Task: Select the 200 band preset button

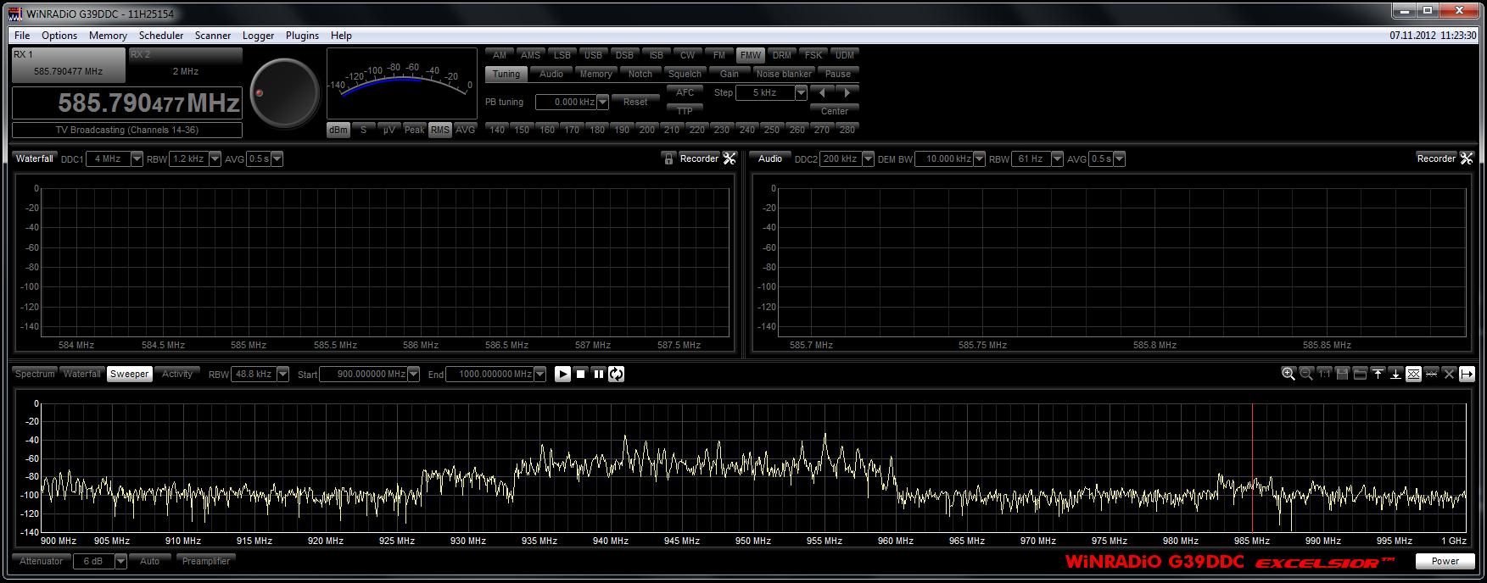Action: coord(647,130)
